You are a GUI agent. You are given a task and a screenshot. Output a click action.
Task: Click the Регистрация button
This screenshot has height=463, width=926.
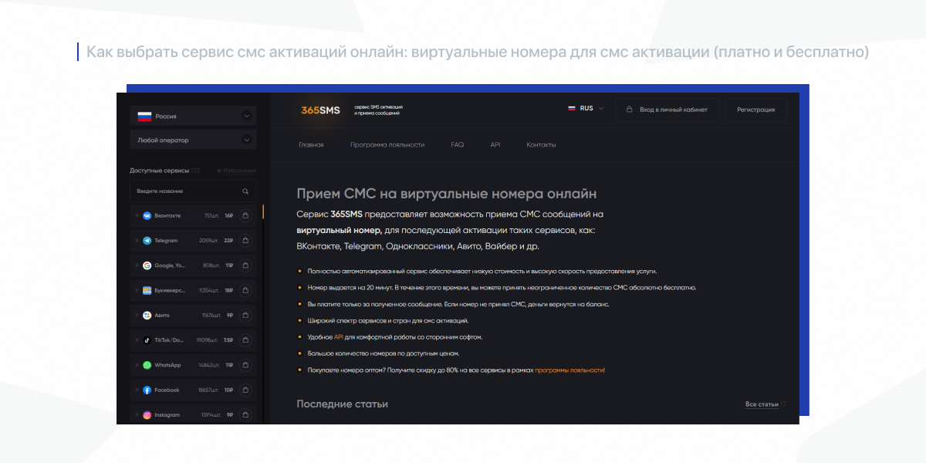tap(755, 110)
